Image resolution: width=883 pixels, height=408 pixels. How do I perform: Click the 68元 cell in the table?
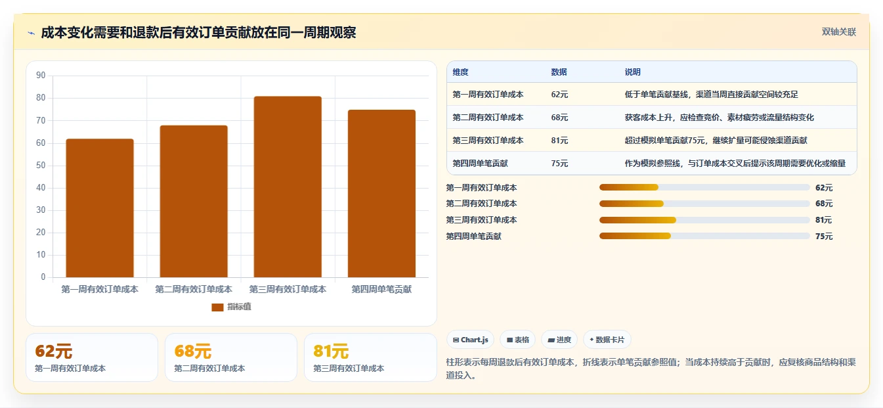tap(560, 118)
